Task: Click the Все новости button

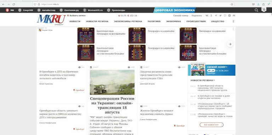Action: pos(211,125)
